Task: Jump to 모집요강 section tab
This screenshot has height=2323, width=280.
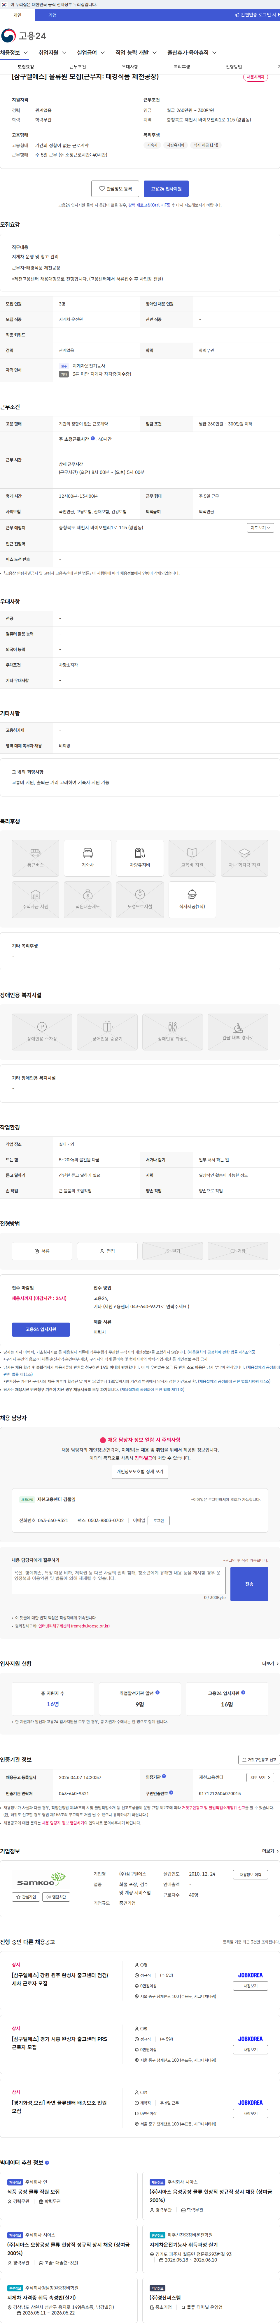Action: [26, 67]
